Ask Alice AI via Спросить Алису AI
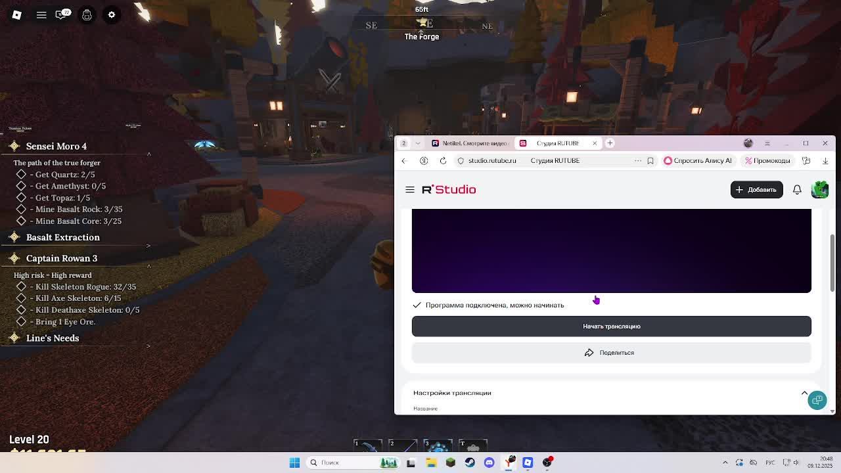Image resolution: width=841 pixels, height=473 pixels. (x=698, y=161)
